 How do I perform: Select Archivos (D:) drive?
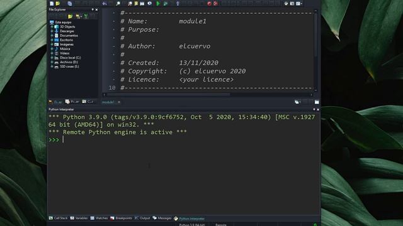pos(69,62)
